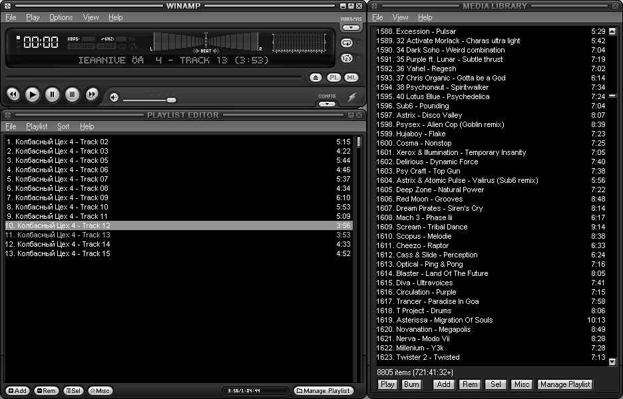Click the Playlist Editor scrollbar handle
The width and height of the screenshot is (623, 399).
(x=359, y=142)
